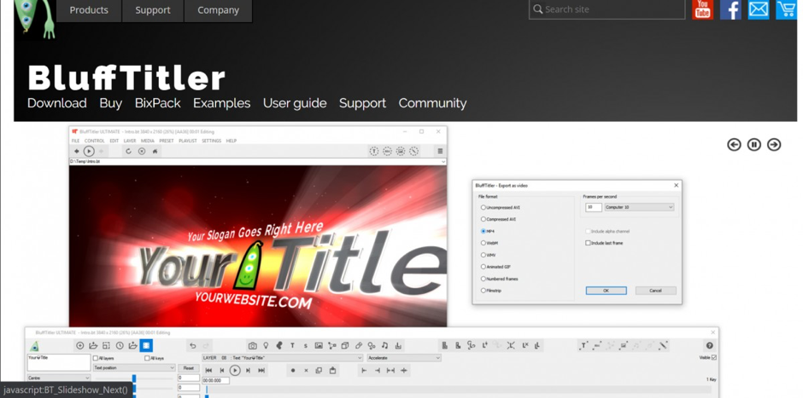The image size is (803, 398).
Task: Tick the All keys checkbox
Action: coord(148,358)
